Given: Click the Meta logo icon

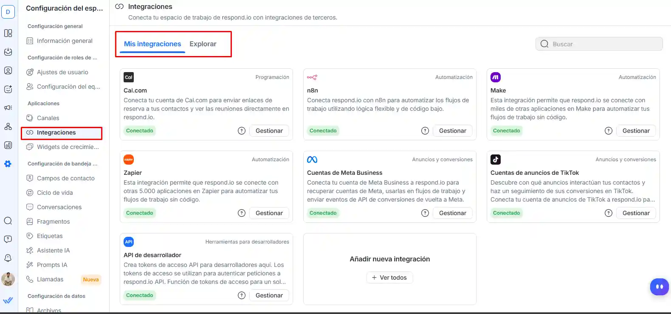Looking at the screenshot, I should (x=312, y=160).
